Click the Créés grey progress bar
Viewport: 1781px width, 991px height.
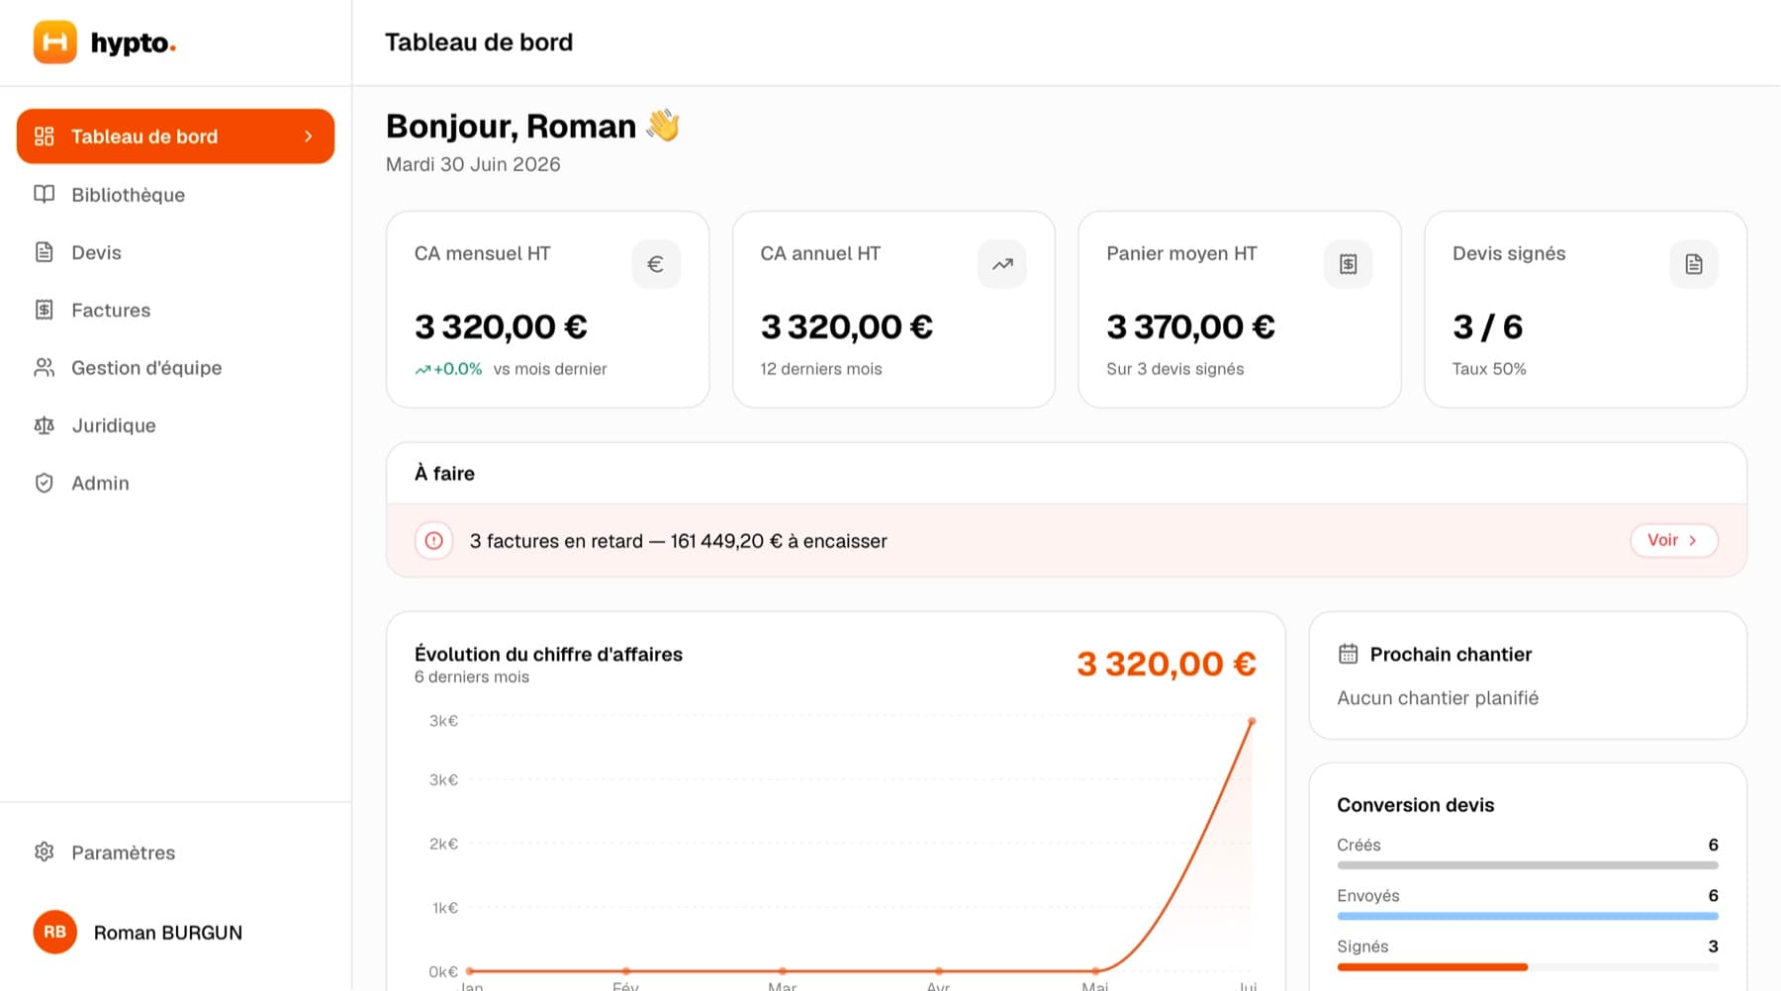point(1528,865)
